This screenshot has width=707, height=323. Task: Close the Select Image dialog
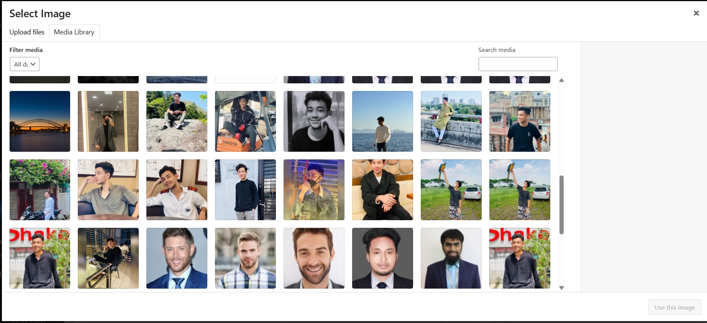(696, 13)
